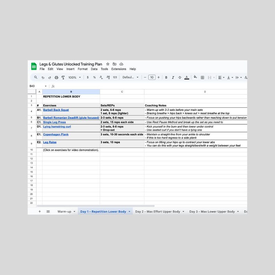This screenshot has width=275, height=275.
Task: Select the paint format icon
Action: 63,78
